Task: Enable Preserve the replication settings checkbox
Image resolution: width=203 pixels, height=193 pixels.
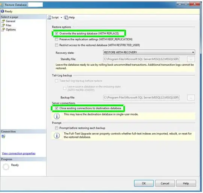Action: click(x=56, y=39)
